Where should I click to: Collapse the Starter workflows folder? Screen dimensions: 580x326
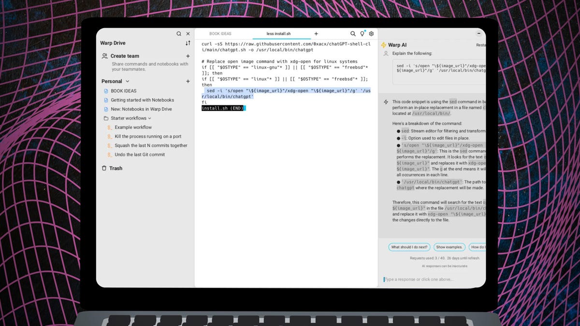(150, 118)
